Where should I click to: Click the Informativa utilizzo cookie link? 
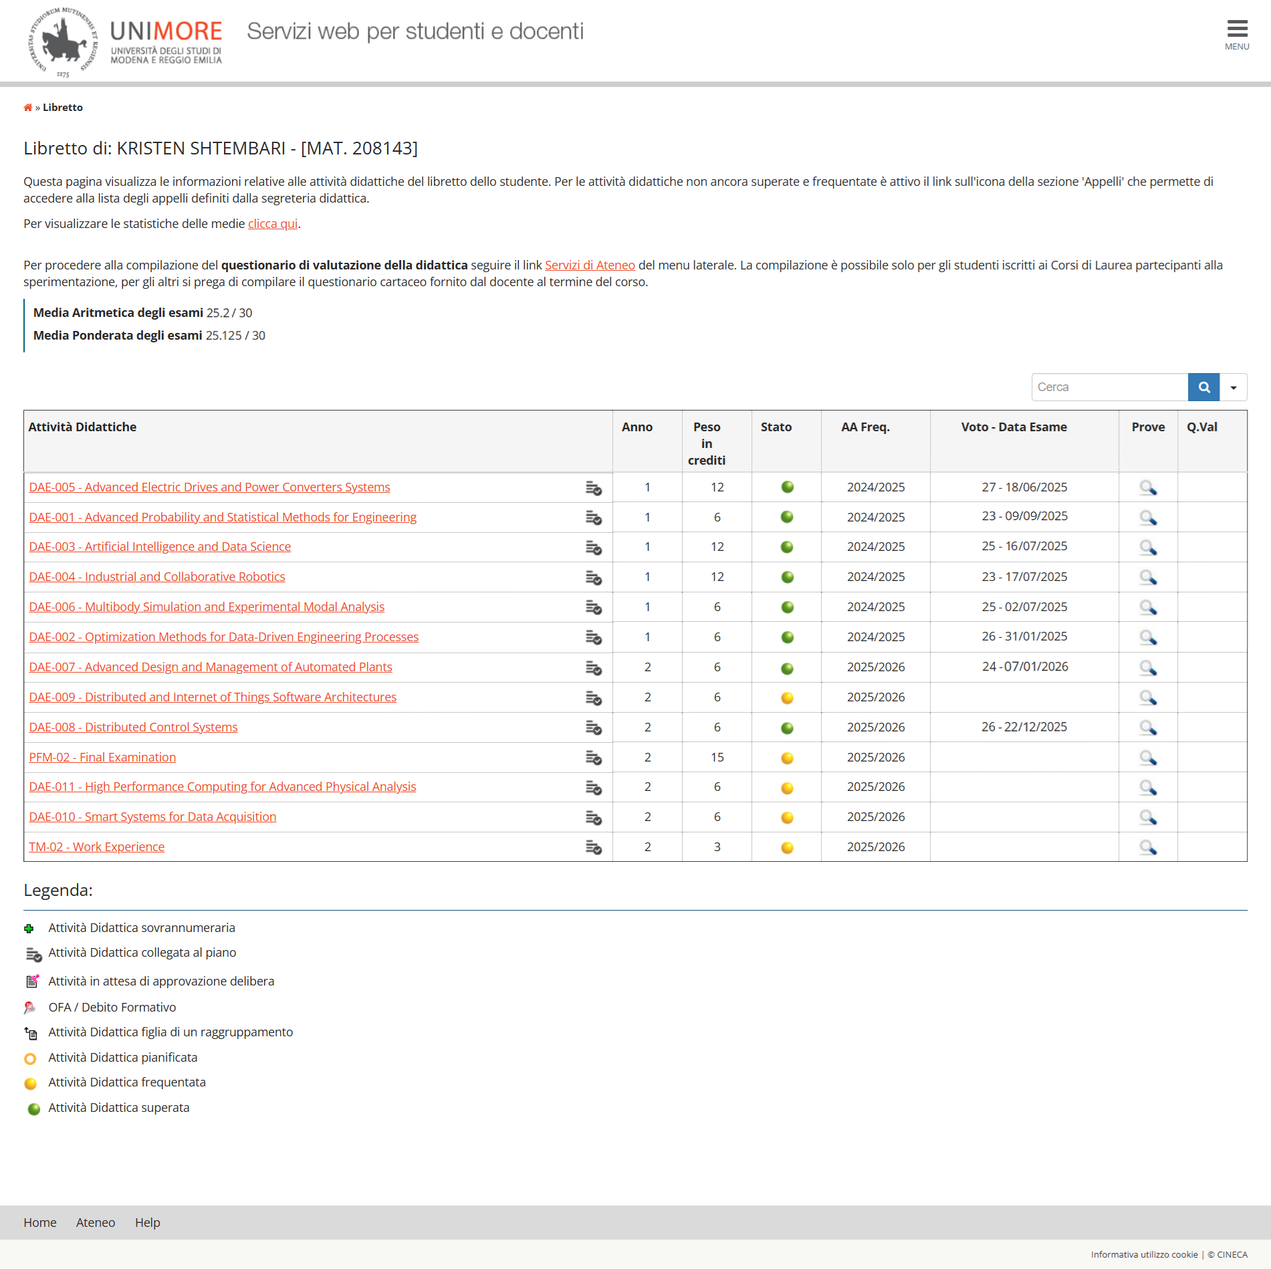pos(1144,1254)
